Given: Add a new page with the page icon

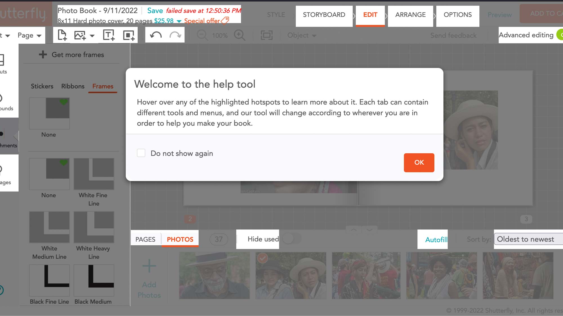Looking at the screenshot, I should click(62, 35).
